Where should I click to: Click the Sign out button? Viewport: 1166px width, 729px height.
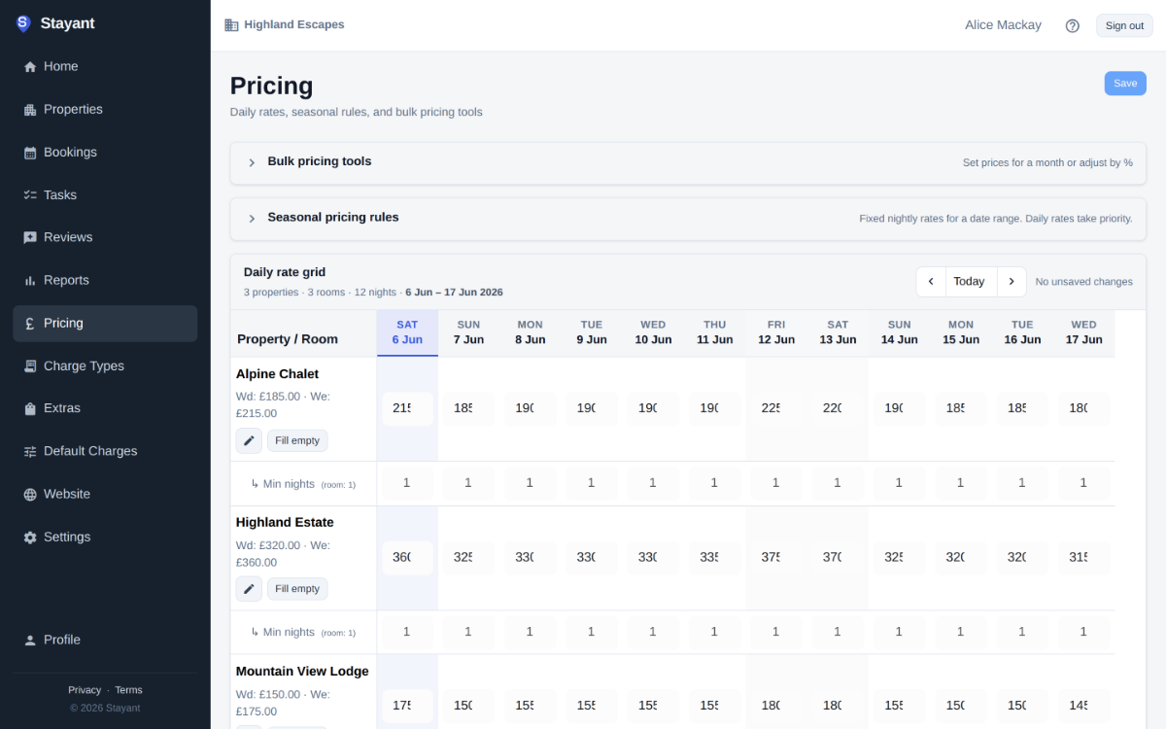pyautogui.click(x=1124, y=26)
